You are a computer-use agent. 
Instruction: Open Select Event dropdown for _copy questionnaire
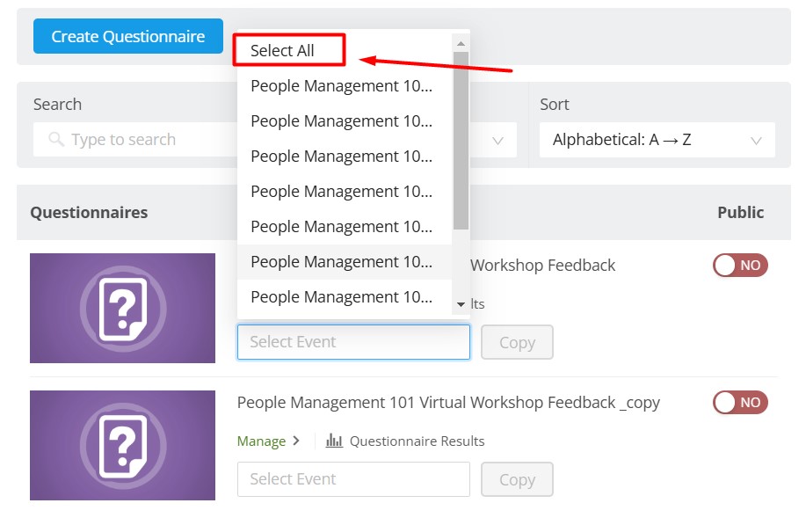[x=353, y=479]
